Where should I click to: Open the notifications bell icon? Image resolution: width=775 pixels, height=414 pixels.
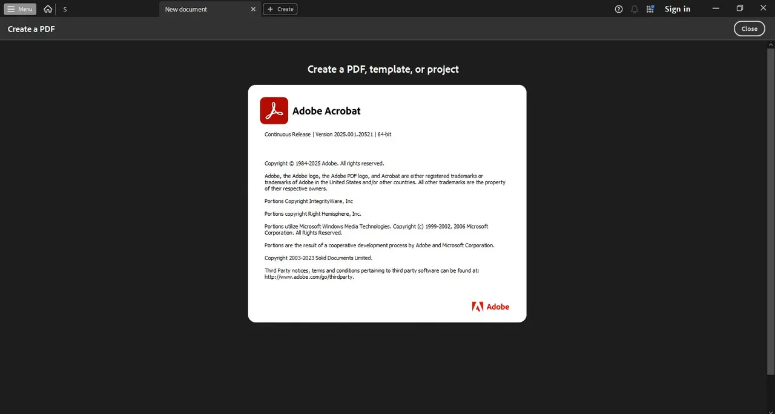635,9
